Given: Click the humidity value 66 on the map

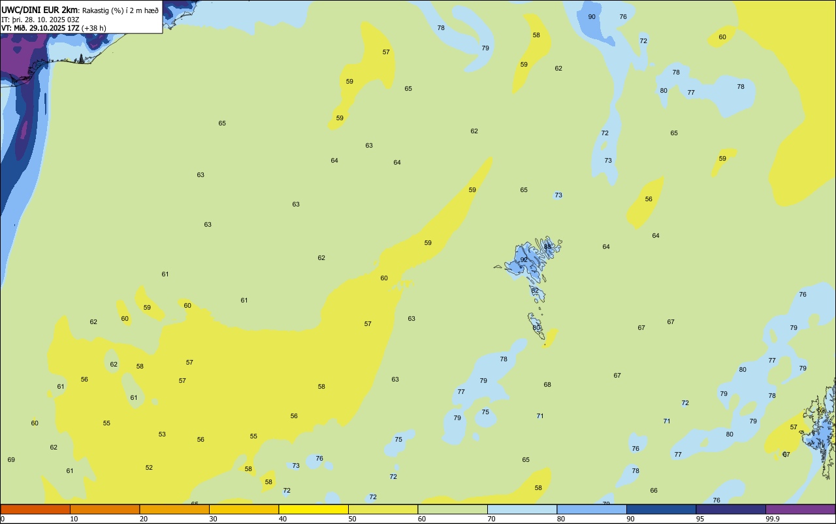Looking at the screenshot, I should pos(654,491).
